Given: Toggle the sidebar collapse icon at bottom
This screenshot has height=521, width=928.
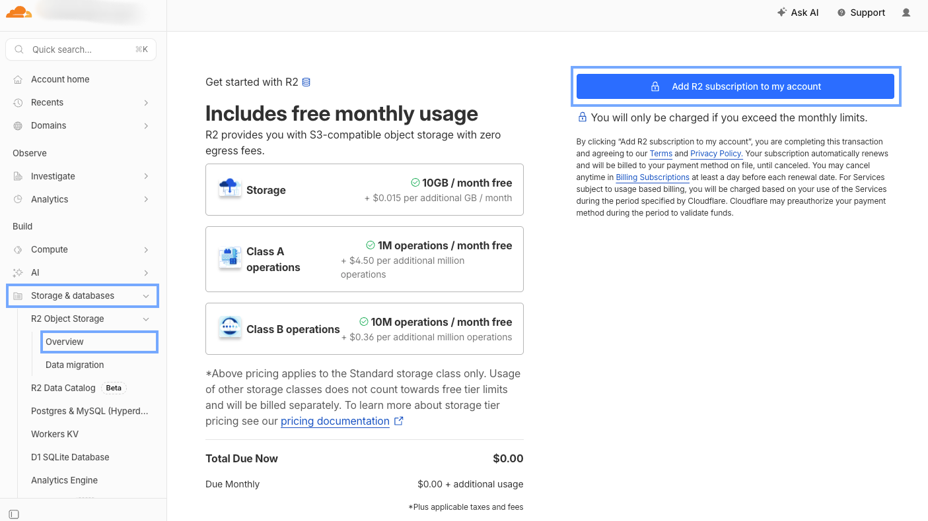Looking at the screenshot, I should 14,514.
